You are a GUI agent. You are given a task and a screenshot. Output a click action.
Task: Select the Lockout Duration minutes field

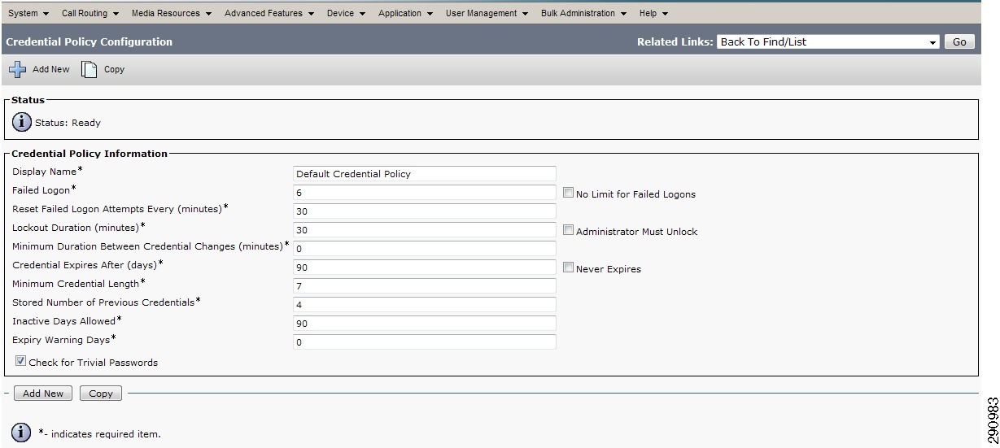tap(425, 230)
